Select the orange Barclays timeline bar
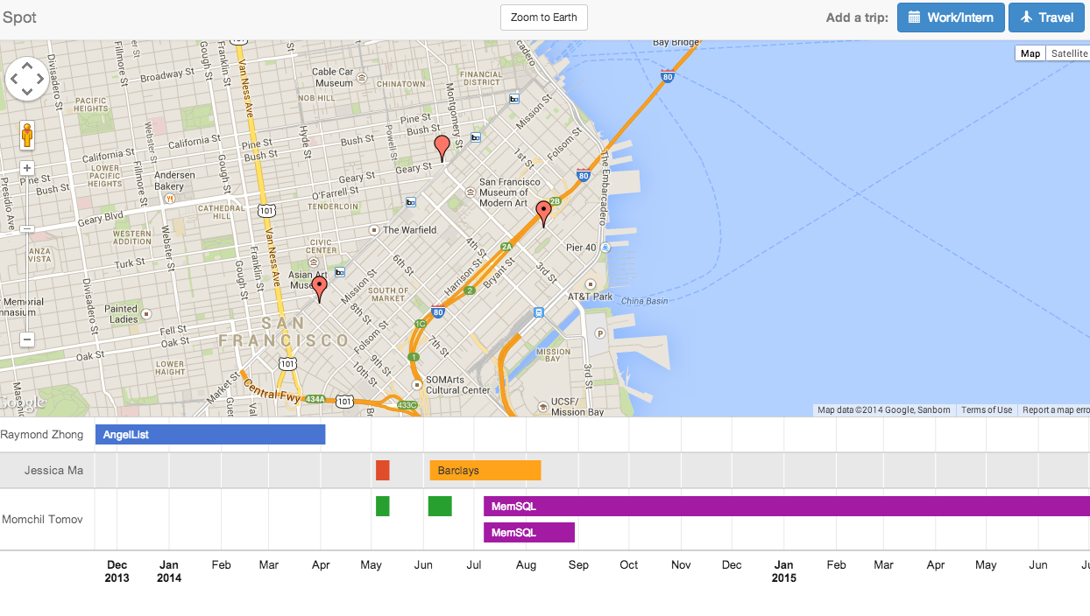 [x=485, y=471]
